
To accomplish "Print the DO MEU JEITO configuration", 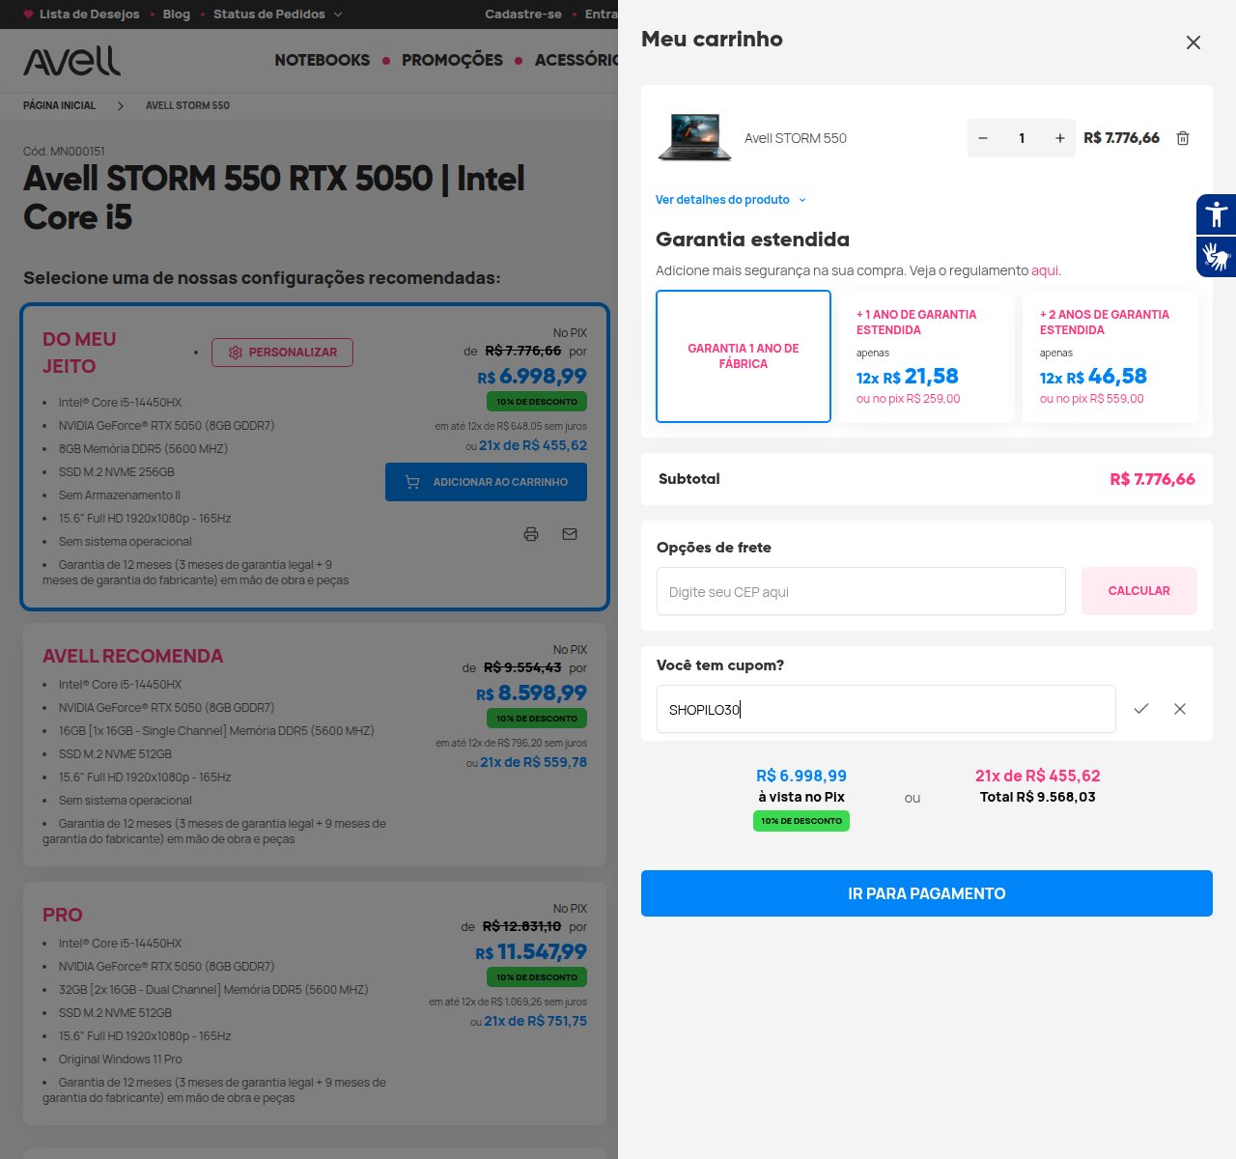I will (531, 534).
